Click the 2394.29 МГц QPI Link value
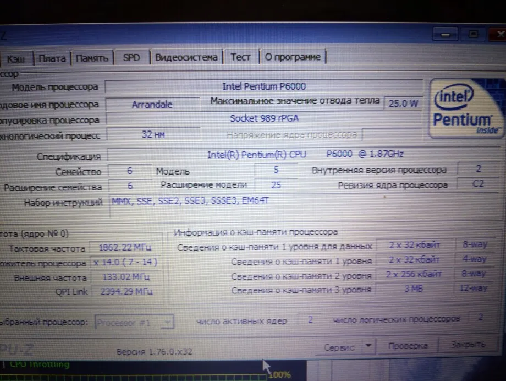 (x=127, y=291)
